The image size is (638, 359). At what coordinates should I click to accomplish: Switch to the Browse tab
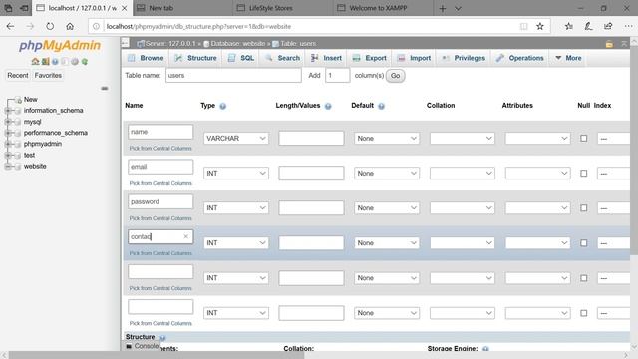(146, 58)
